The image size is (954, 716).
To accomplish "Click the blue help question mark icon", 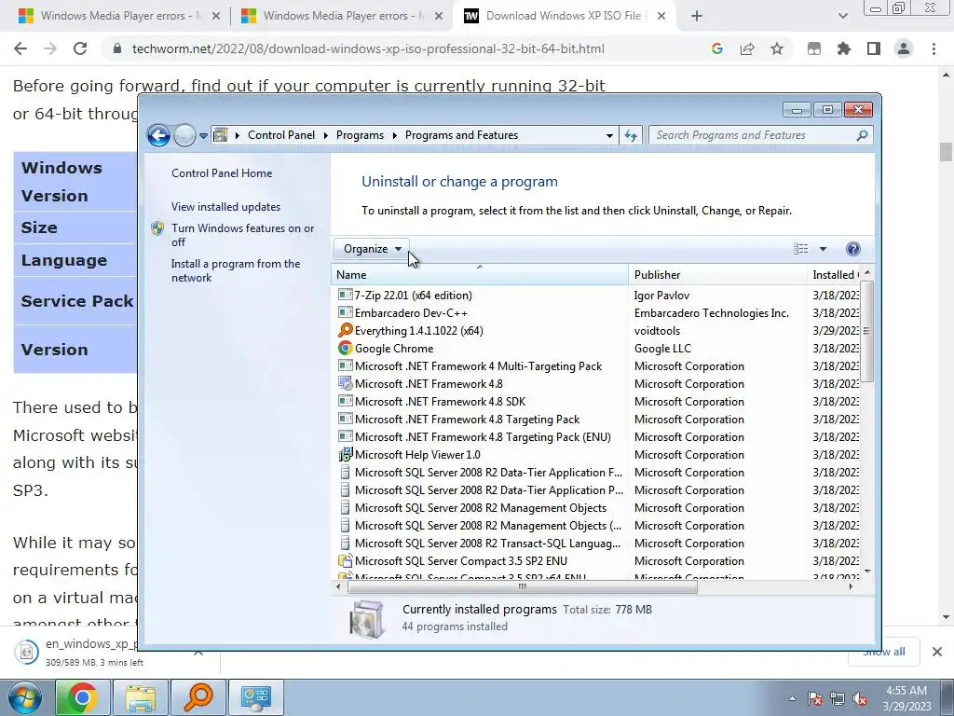I will click(x=853, y=248).
